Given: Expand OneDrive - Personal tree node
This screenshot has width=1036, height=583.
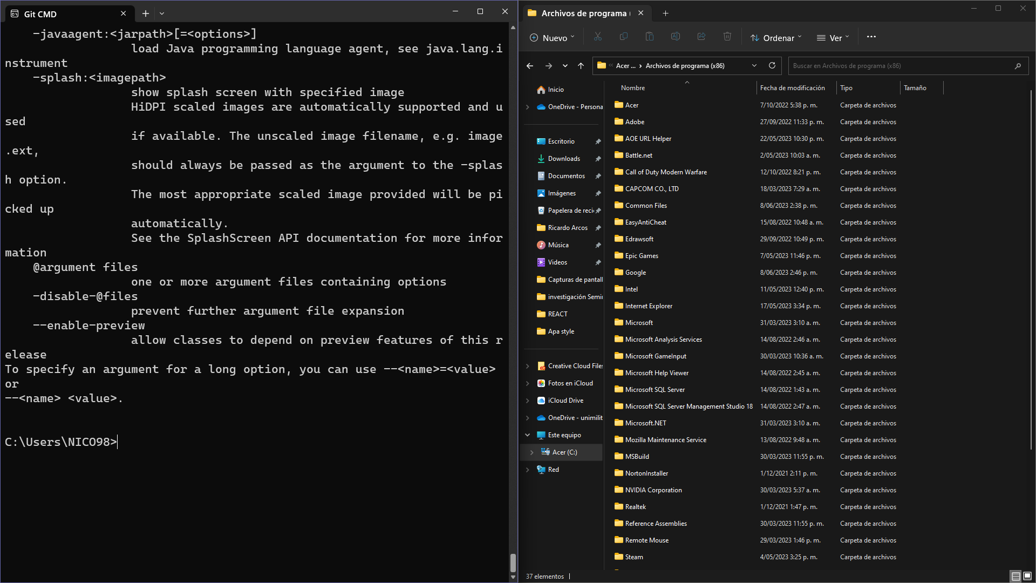Looking at the screenshot, I should (x=528, y=107).
